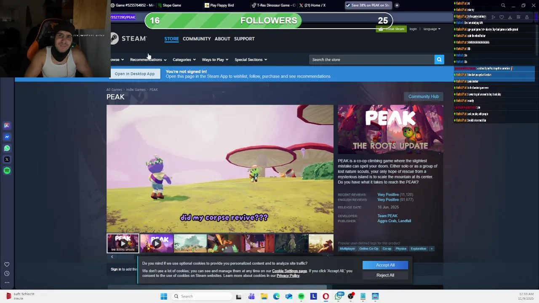Open Opera sidebar Aria AI icon
The height and width of the screenshot is (303, 539).
click(x=7, y=125)
